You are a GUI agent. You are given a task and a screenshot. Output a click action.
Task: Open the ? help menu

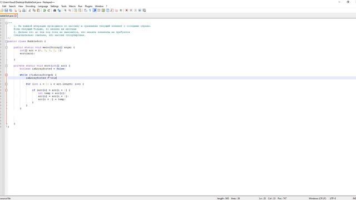click(106, 6)
